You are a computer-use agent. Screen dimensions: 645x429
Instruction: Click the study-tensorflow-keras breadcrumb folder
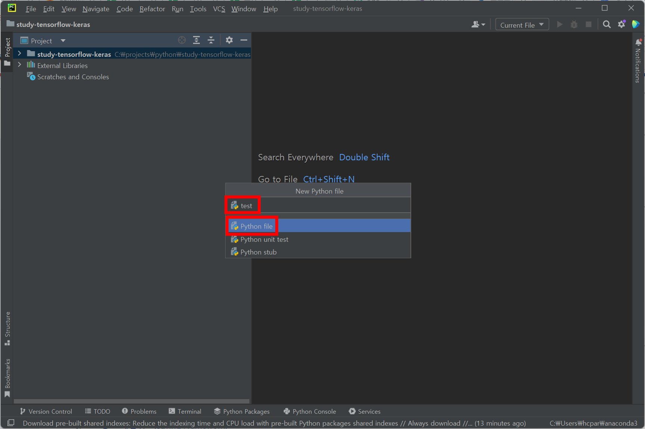pyautogui.click(x=49, y=24)
